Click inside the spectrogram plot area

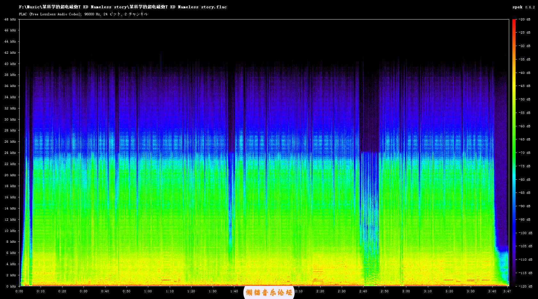264,153
